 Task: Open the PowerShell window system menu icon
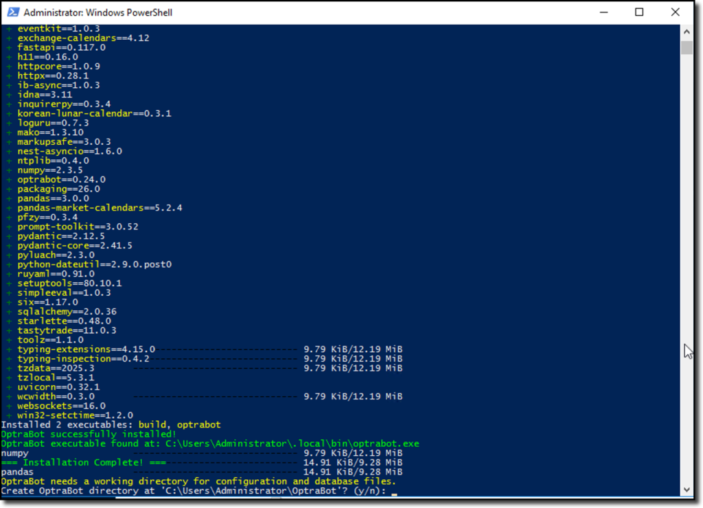point(12,12)
